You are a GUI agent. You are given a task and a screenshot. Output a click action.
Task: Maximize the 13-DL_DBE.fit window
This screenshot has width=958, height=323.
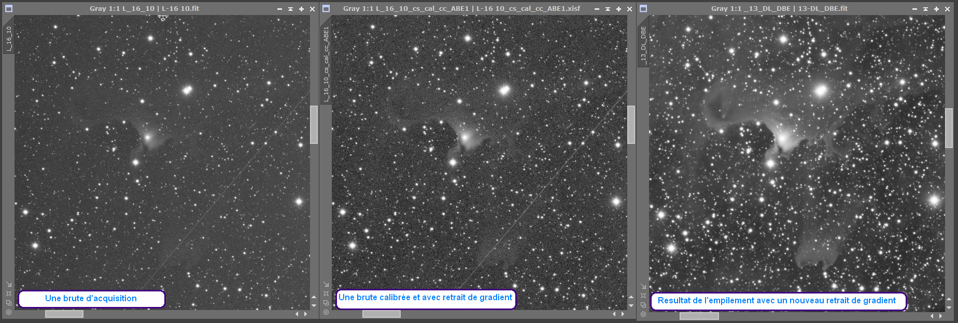pos(936,9)
